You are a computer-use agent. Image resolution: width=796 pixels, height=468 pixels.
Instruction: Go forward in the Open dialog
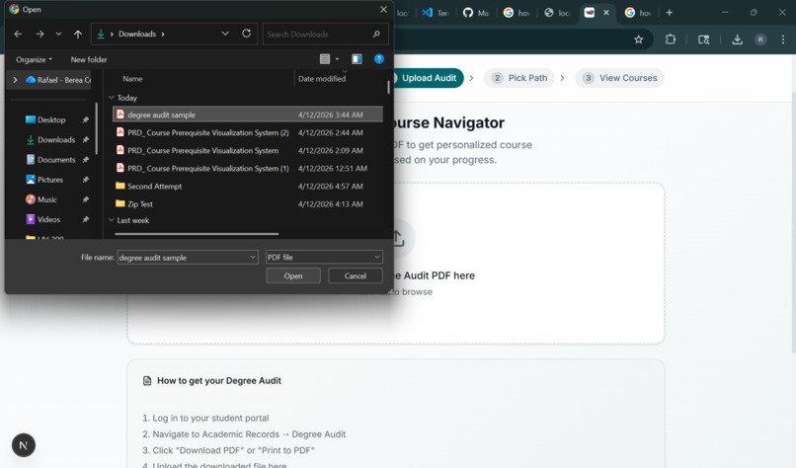(x=40, y=34)
